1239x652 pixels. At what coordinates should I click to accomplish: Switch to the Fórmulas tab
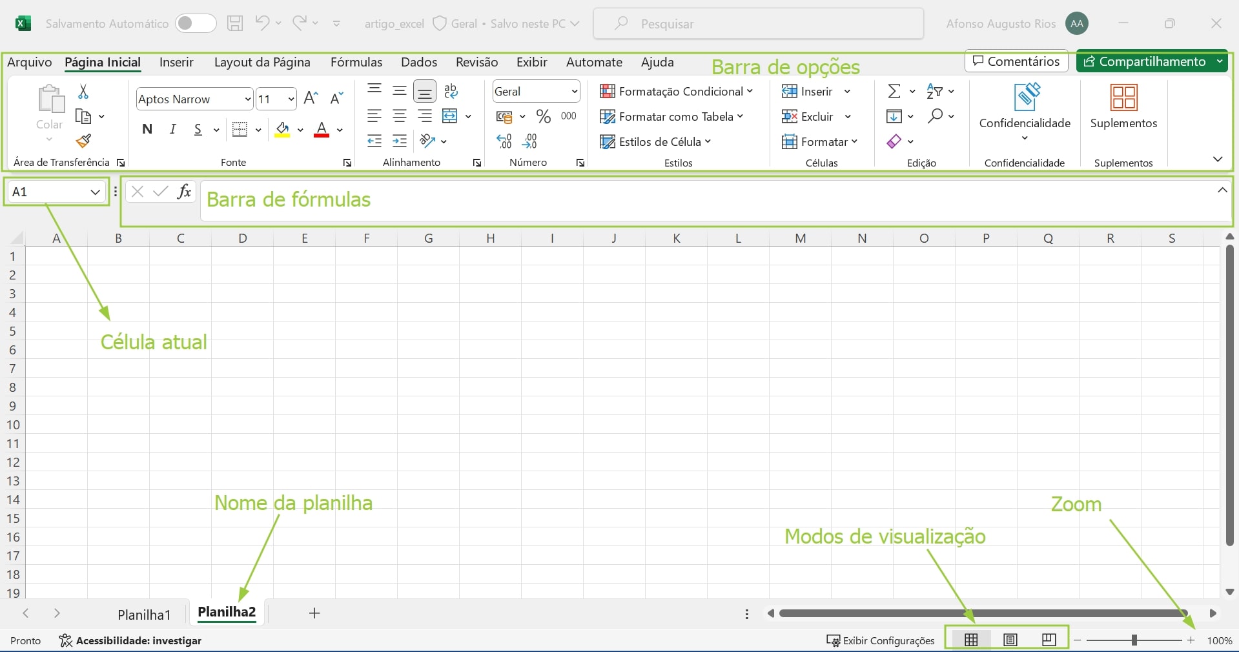(356, 62)
